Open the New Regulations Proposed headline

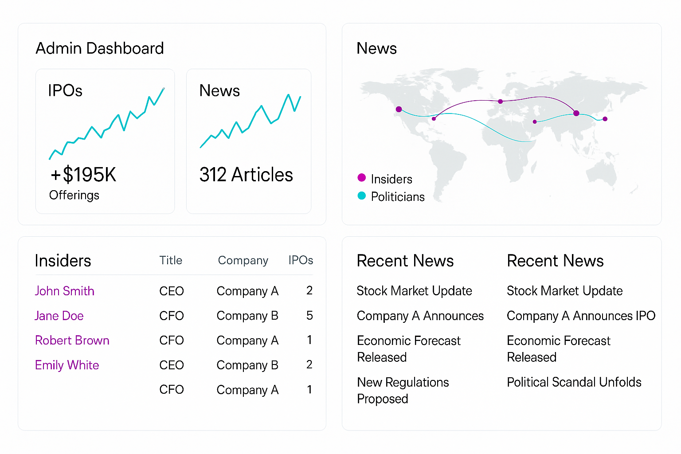coord(403,390)
